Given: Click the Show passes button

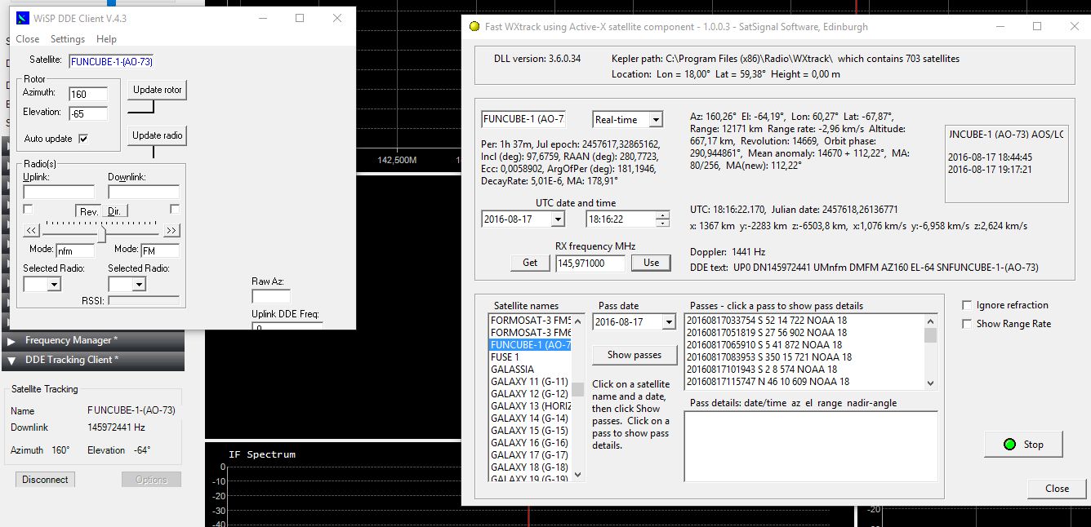Looking at the screenshot, I should click(x=635, y=355).
